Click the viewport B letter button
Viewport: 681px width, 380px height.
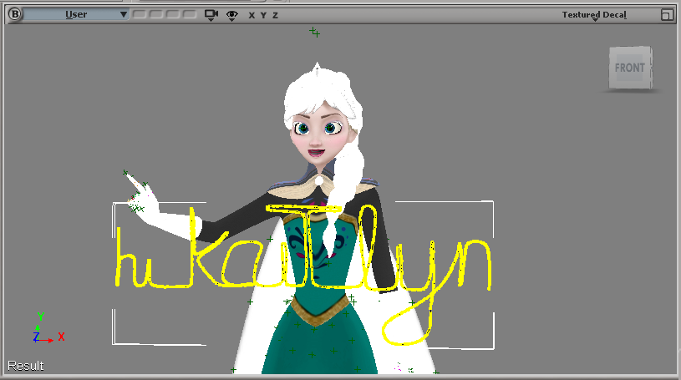tap(15, 14)
